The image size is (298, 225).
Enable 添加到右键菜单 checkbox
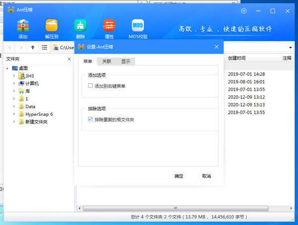pyautogui.click(x=90, y=86)
